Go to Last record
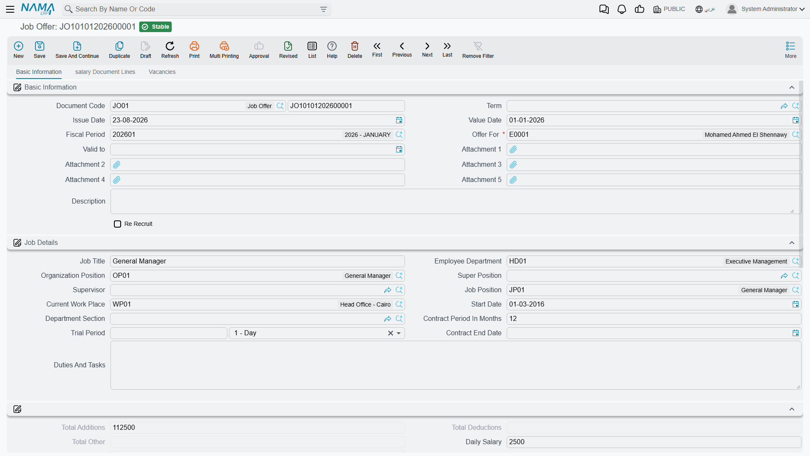Screen dimensions: 810x456 coord(447,49)
